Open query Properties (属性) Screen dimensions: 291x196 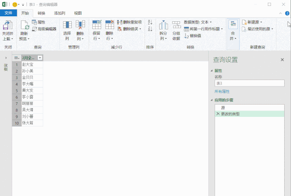pyautogui.click(x=38, y=22)
